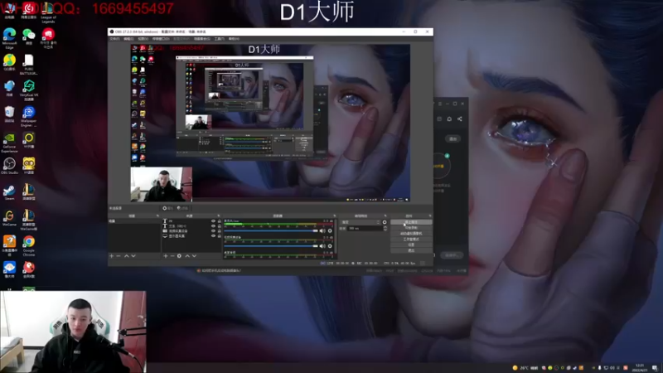Hide the second text (GDI+) source via eye icon
Image resolution: width=663 pixels, height=373 pixels.
(213, 226)
